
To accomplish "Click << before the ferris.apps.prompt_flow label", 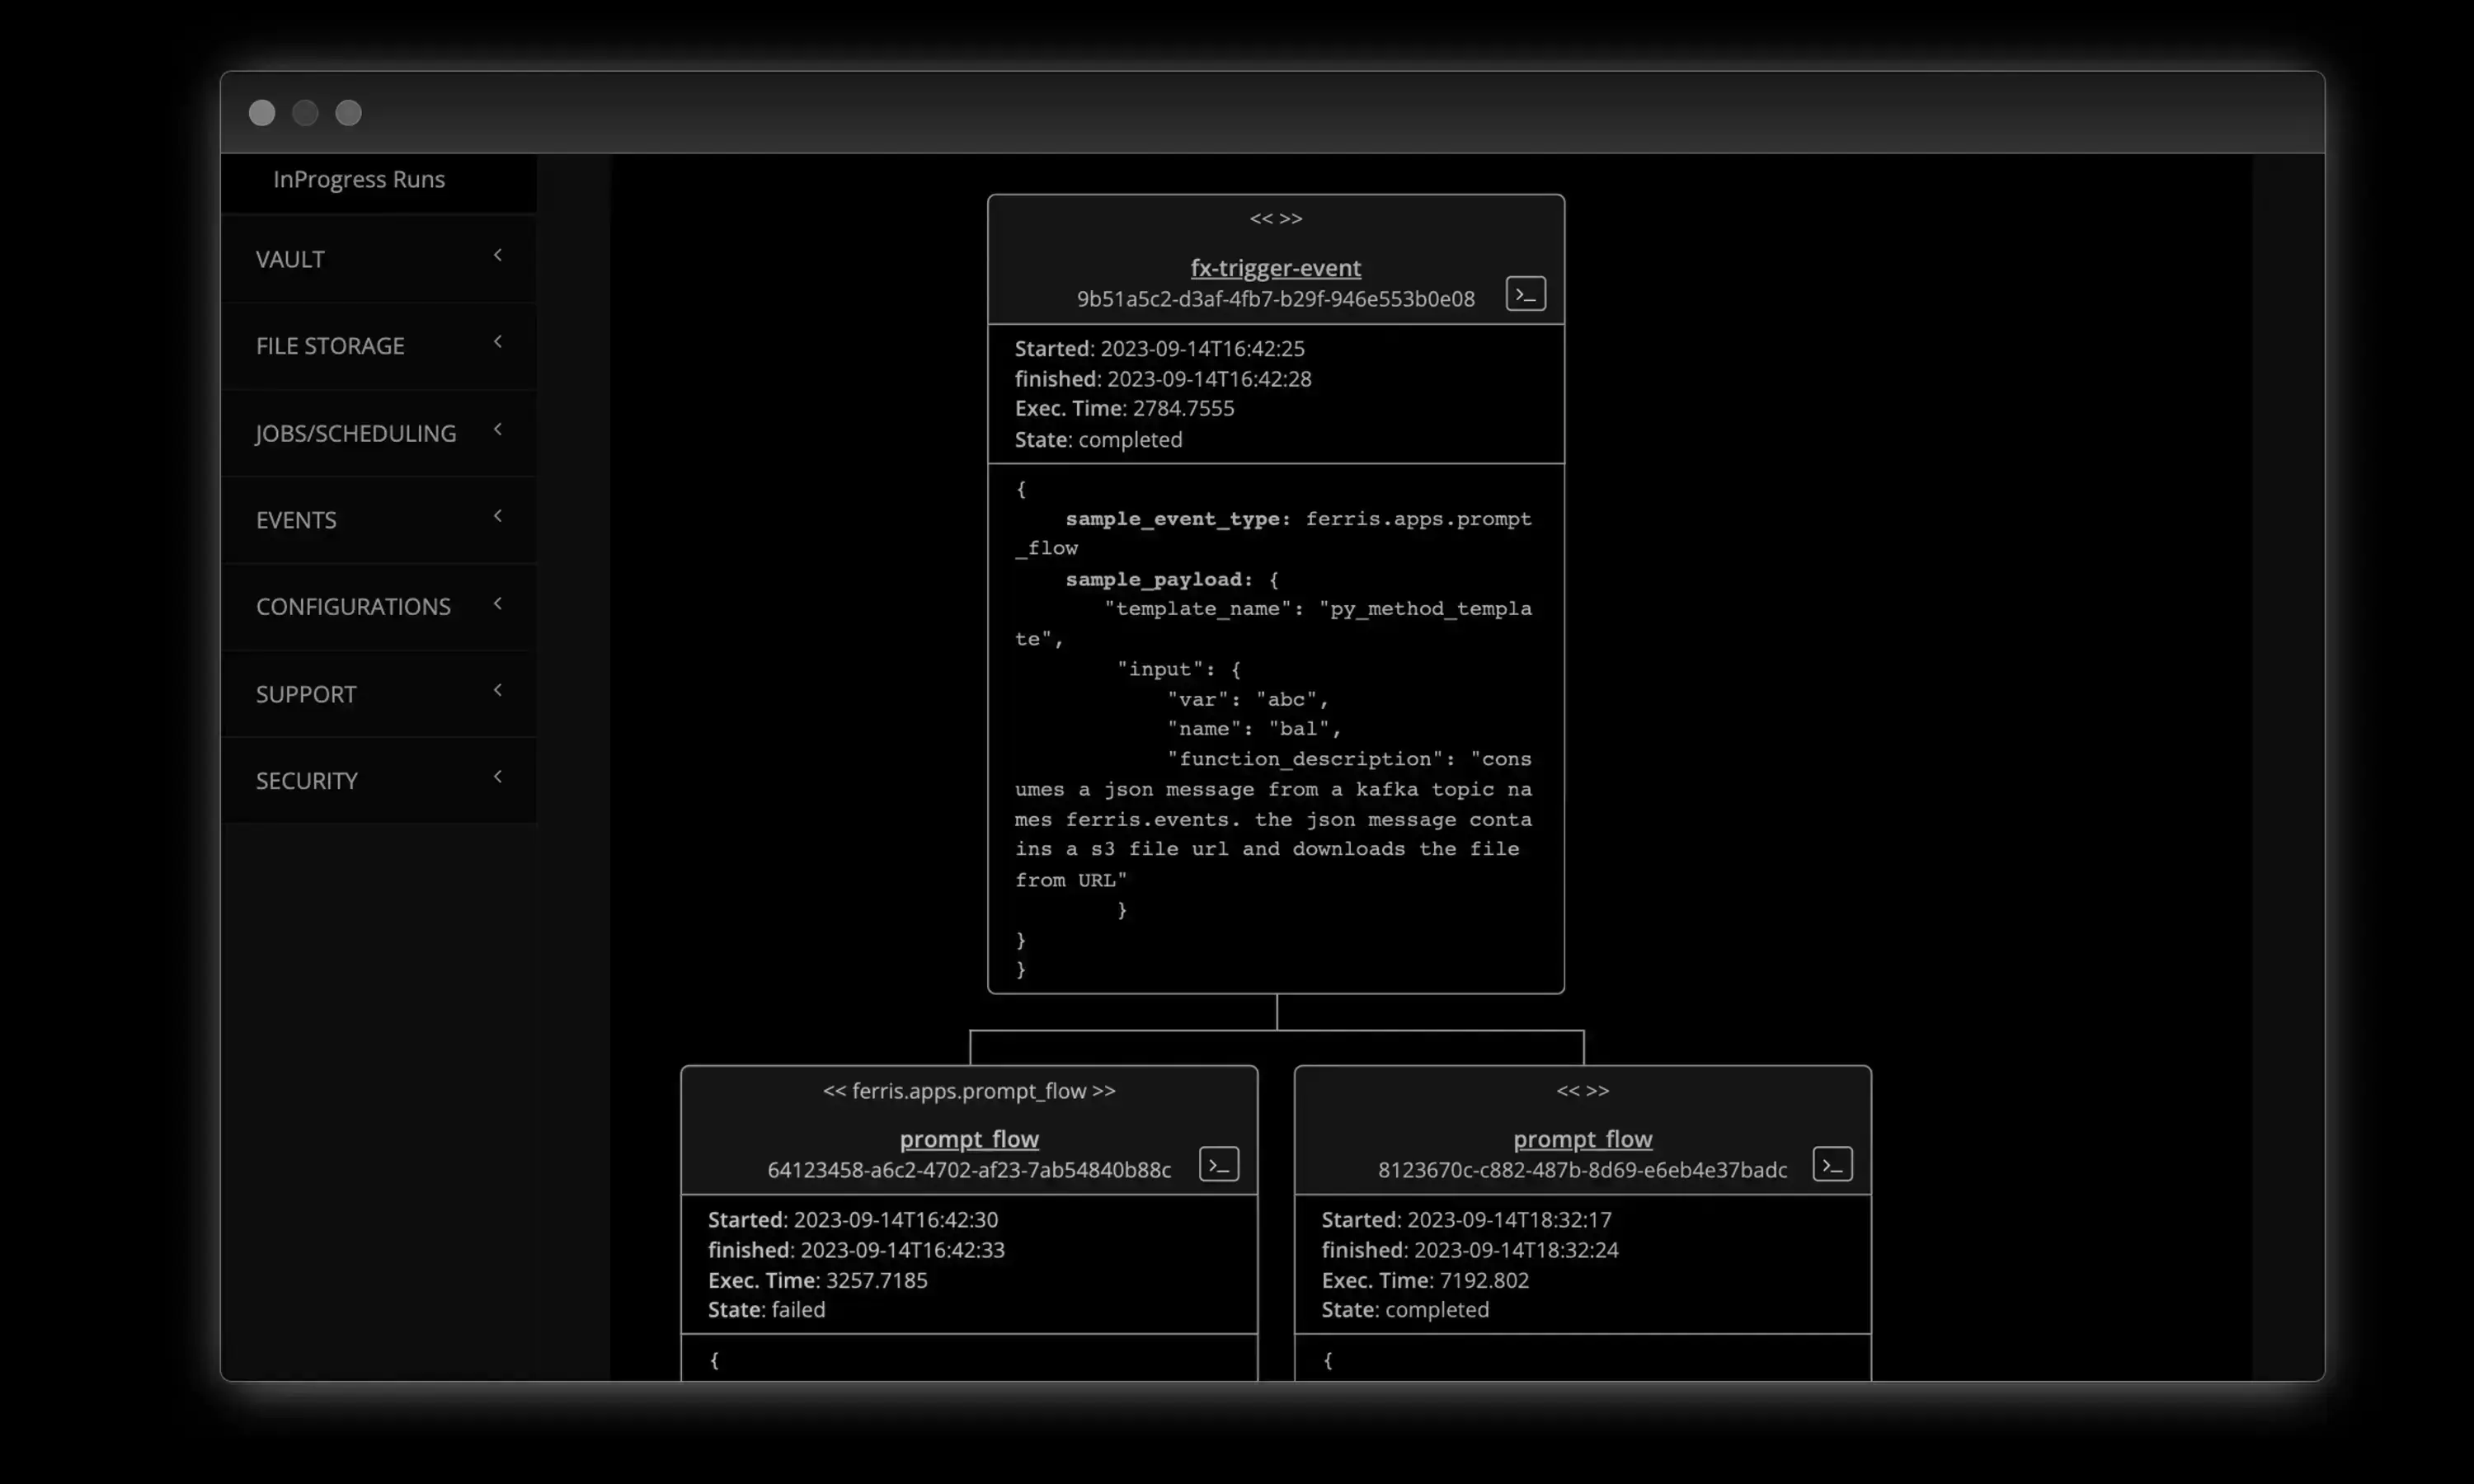I will (836, 1091).
